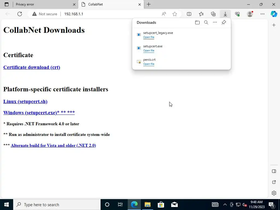
Task: Toggle the sidebar visibility icon
Action: tap(274, 171)
